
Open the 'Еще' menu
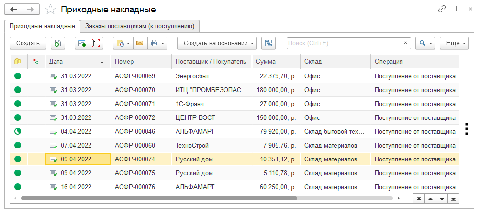[454, 43]
